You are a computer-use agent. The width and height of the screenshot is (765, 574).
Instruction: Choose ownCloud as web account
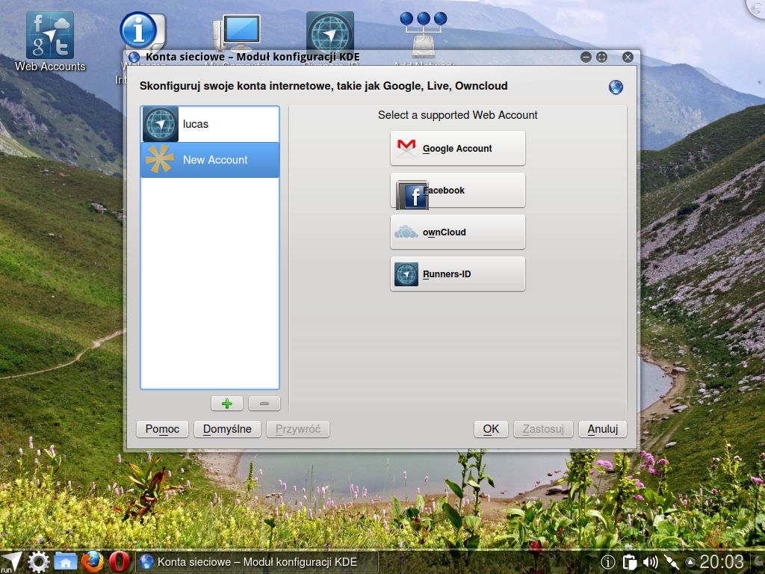click(458, 232)
